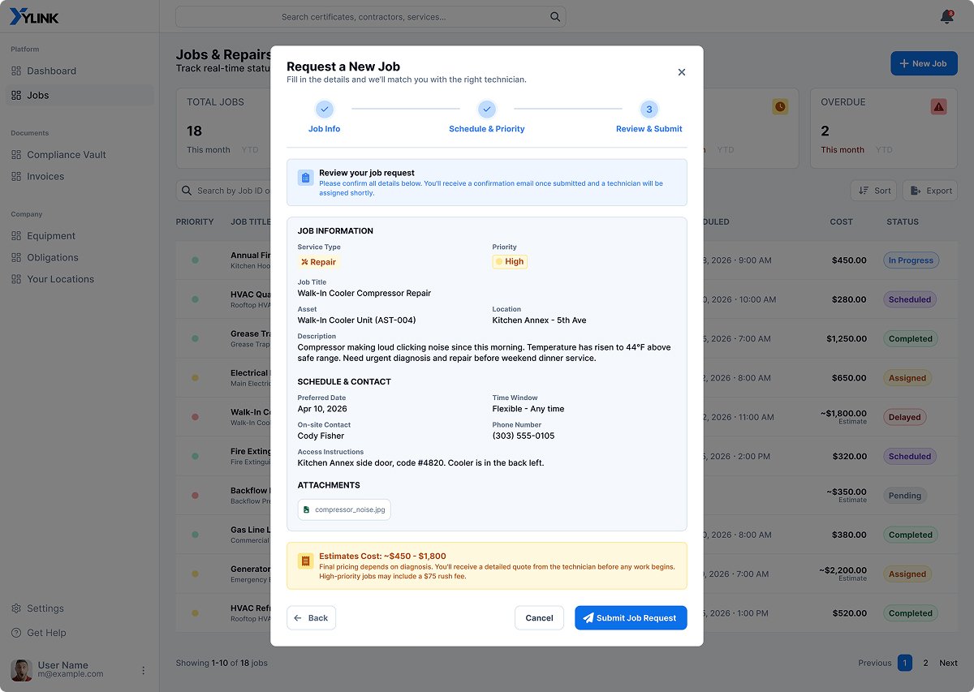Submit Job Request

[x=631, y=618]
